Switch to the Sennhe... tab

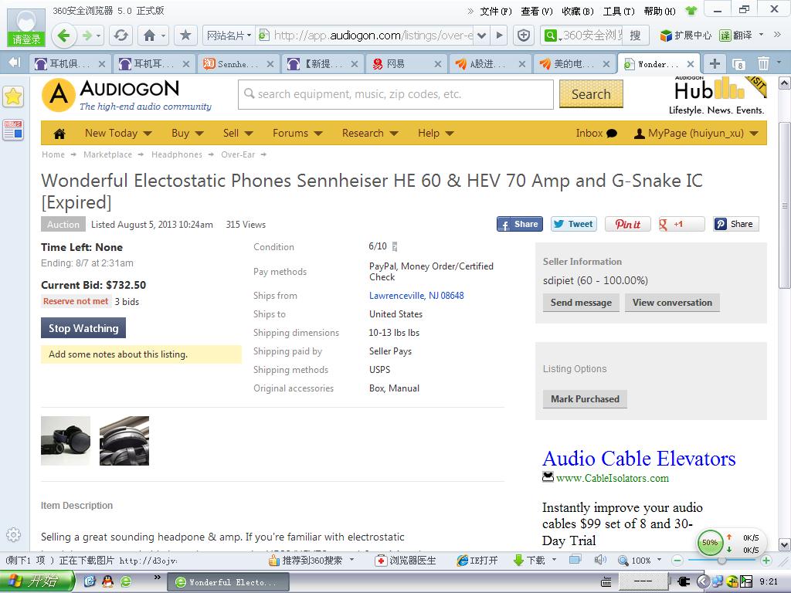238,64
